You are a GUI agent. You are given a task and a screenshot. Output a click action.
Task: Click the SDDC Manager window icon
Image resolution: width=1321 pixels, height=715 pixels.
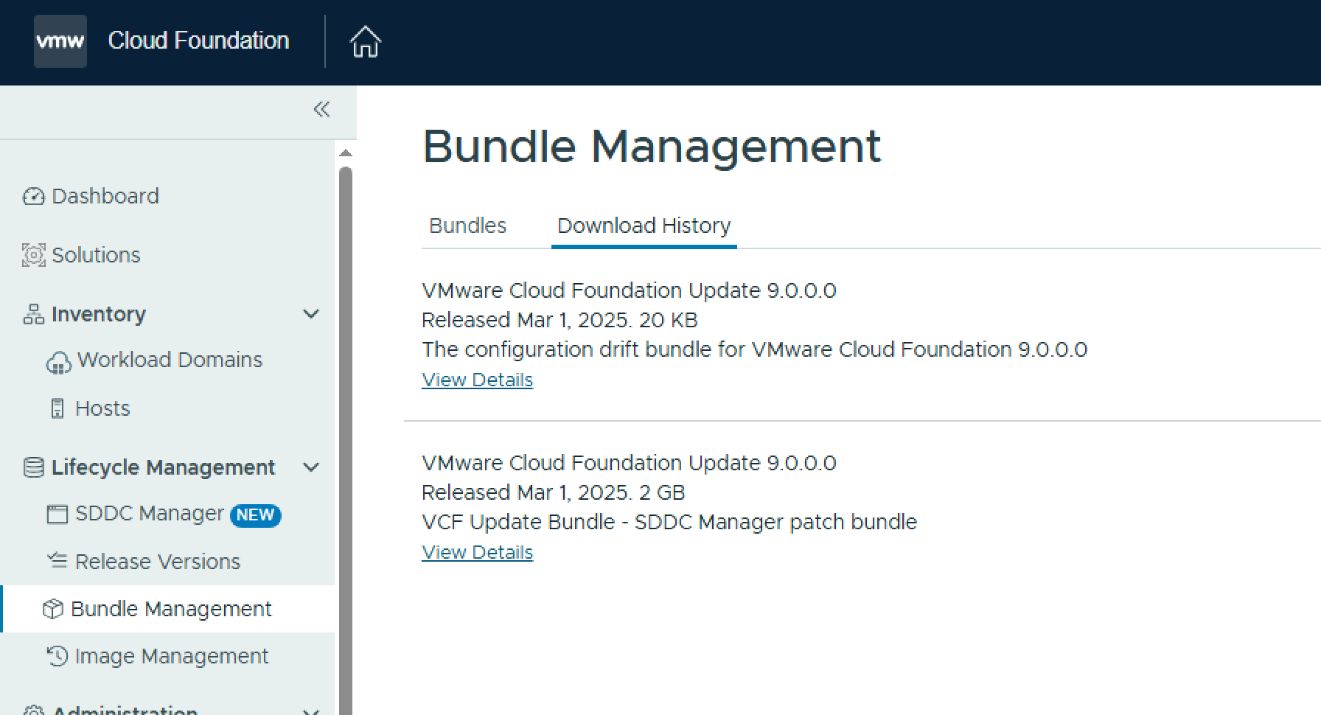57,514
